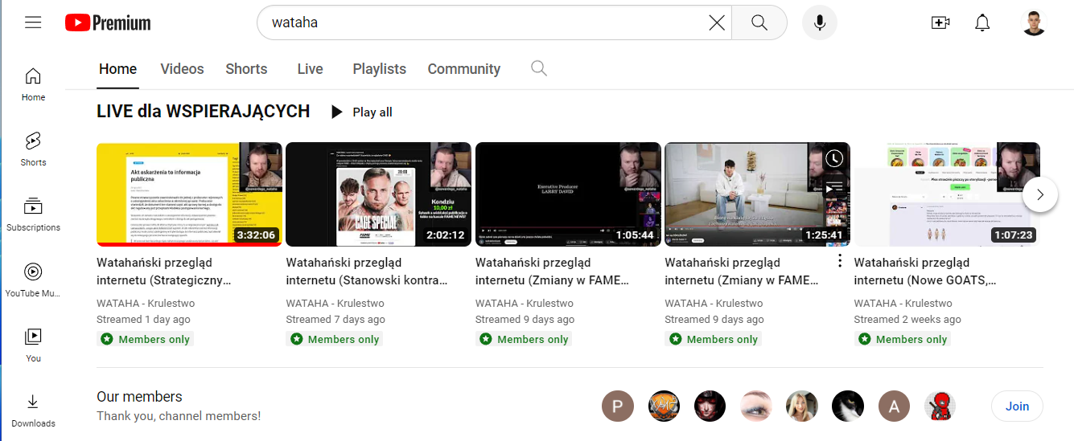Screen dimensions: 1074x441
Task: Open Subscriptions in the sidebar
Action: [x=33, y=214]
